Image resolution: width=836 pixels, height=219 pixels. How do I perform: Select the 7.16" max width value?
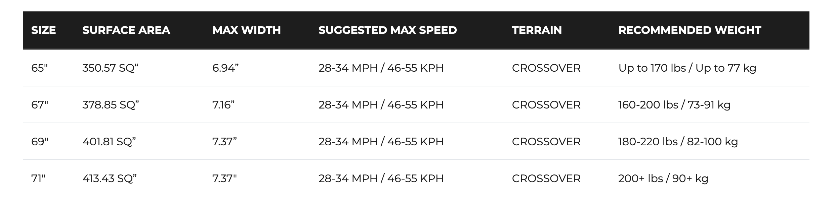click(x=223, y=105)
